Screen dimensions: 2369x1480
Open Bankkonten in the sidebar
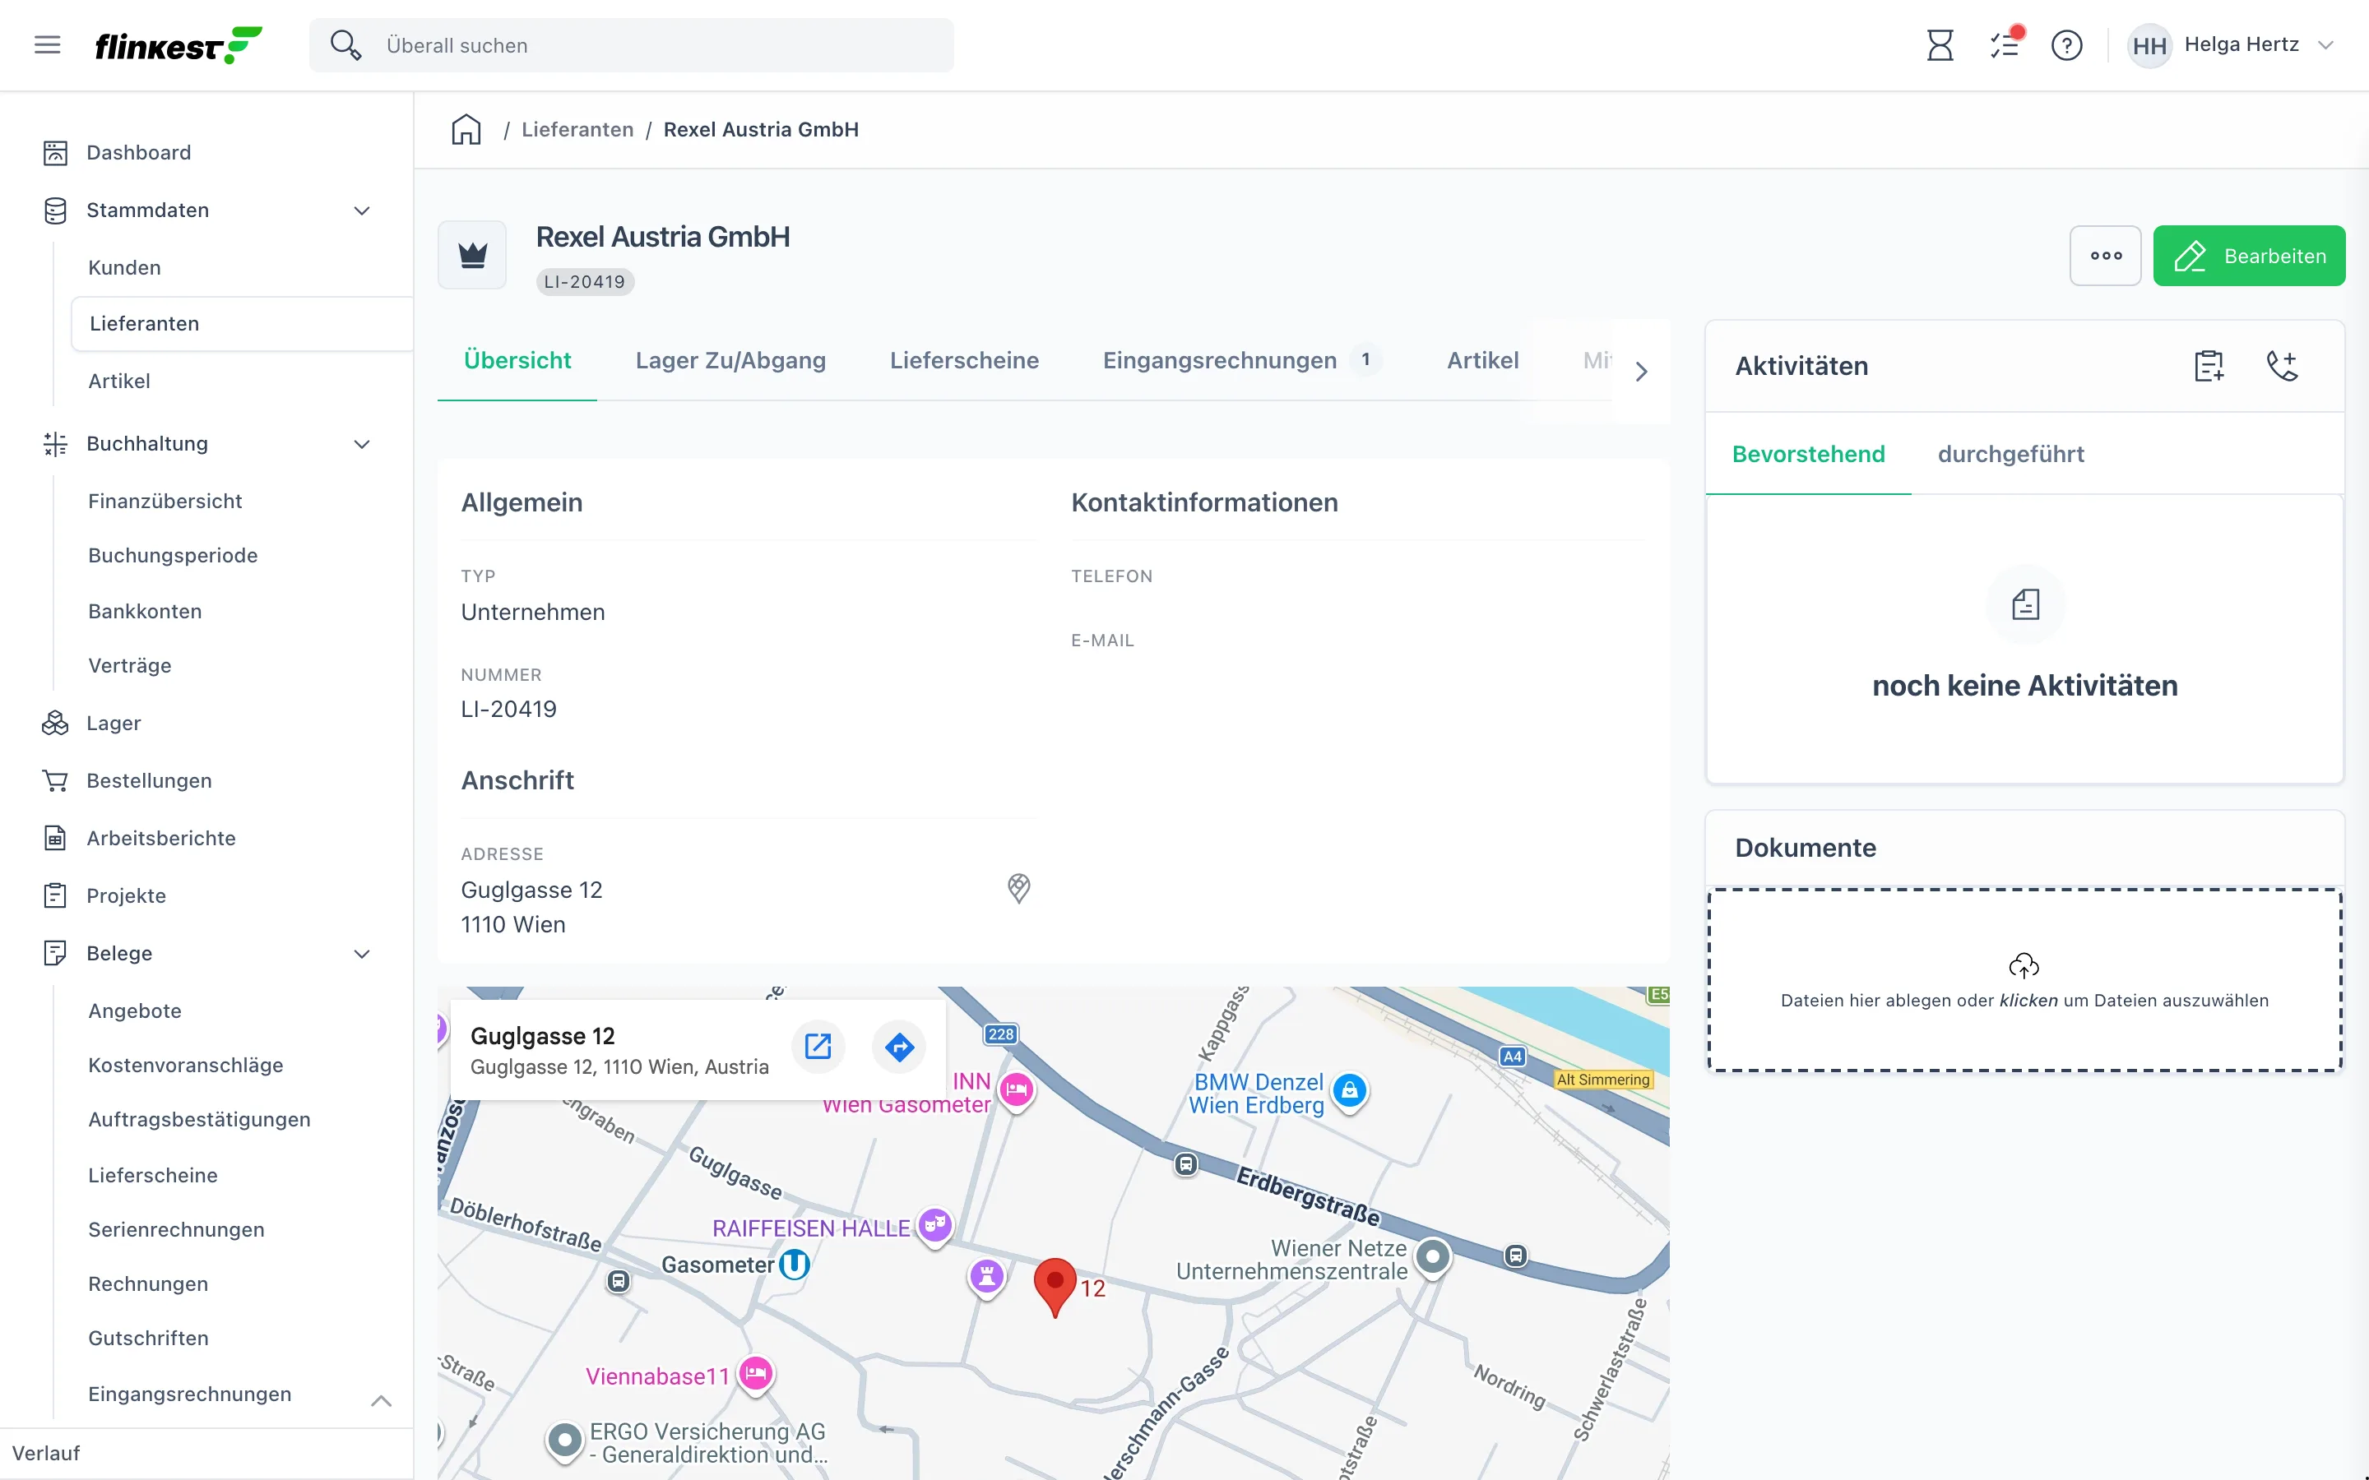[145, 612]
